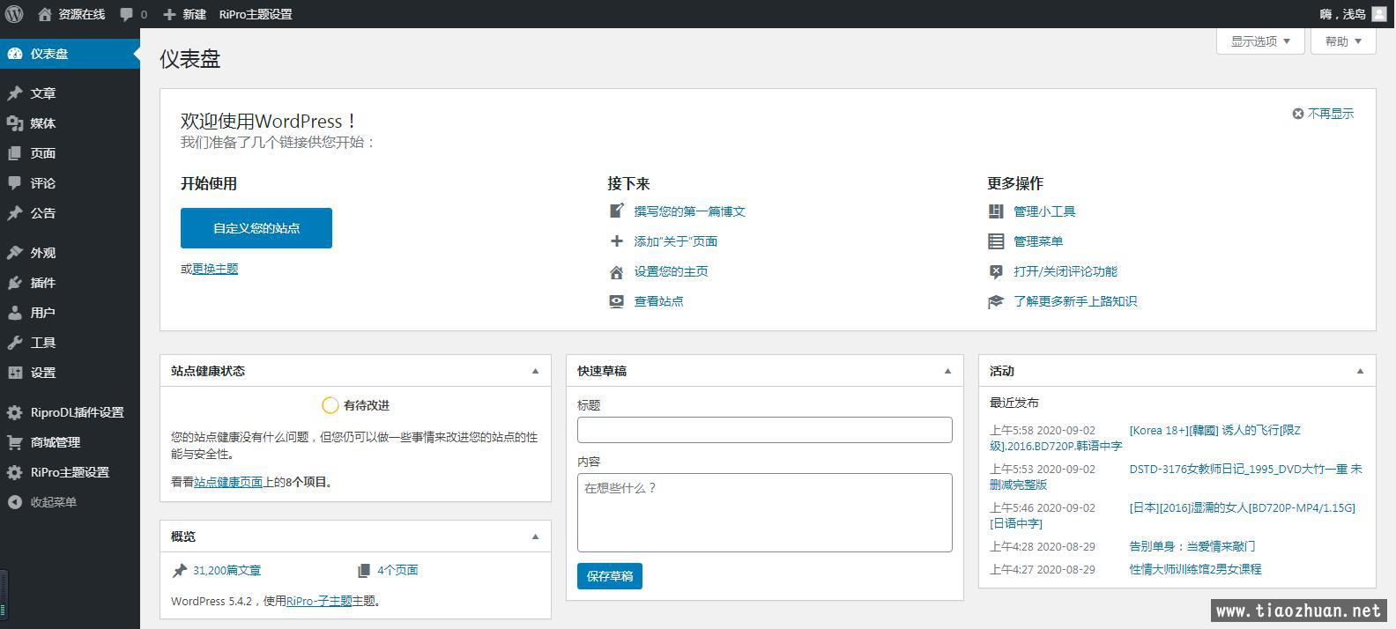Image resolution: width=1396 pixels, height=629 pixels.
Task: Open the 站点健康页面 link
Action: pos(228,482)
